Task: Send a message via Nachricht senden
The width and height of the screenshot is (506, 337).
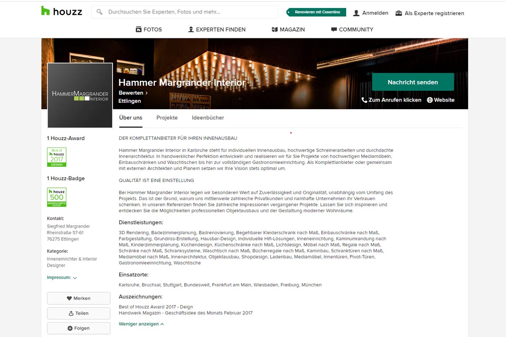Action: (413, 82)
